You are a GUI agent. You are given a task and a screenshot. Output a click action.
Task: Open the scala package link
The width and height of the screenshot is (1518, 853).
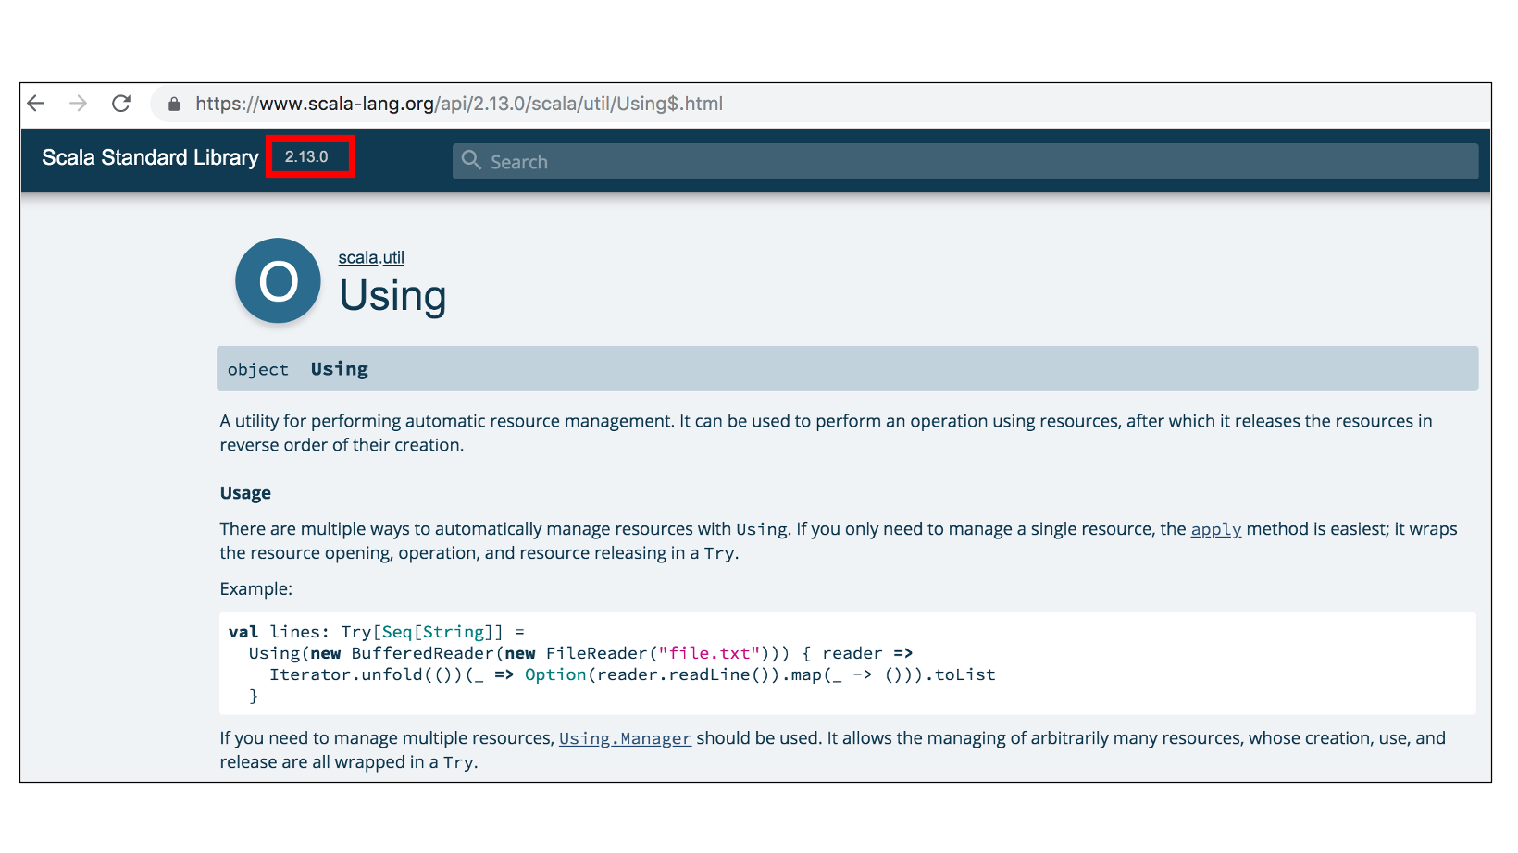(358, 257)
